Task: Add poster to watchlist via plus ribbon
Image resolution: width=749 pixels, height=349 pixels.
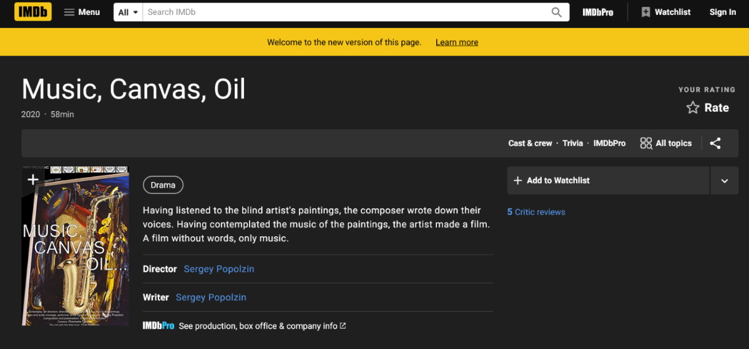Action: click(x=32, y=180)
